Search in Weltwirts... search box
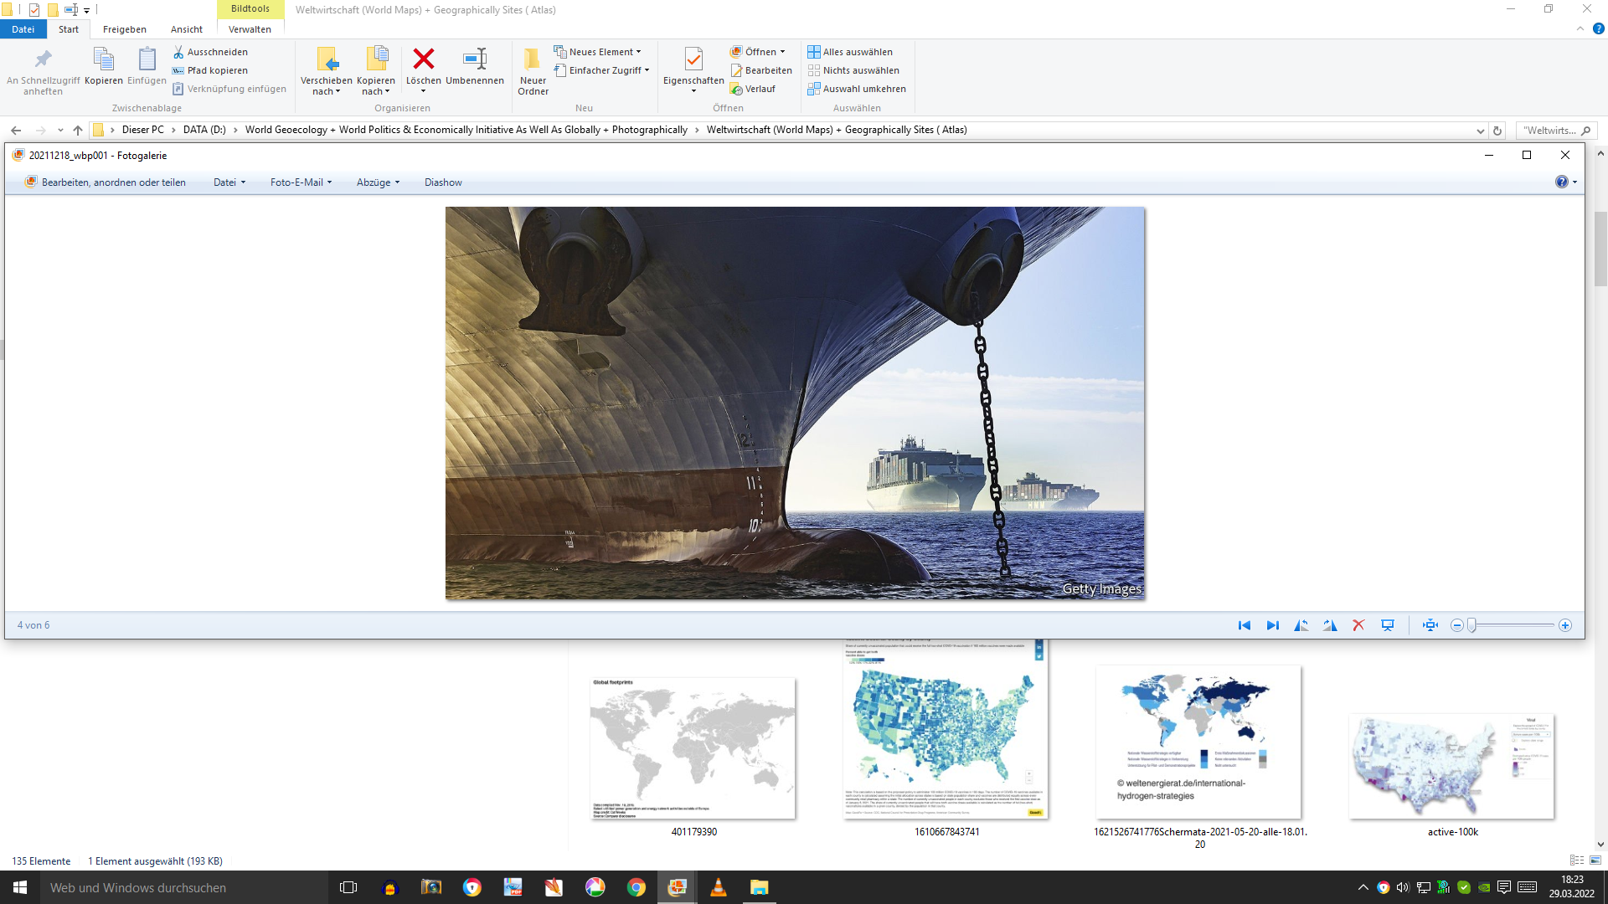The width and height of the screenshot is (1608, 904). click(x=1557, y=131)
